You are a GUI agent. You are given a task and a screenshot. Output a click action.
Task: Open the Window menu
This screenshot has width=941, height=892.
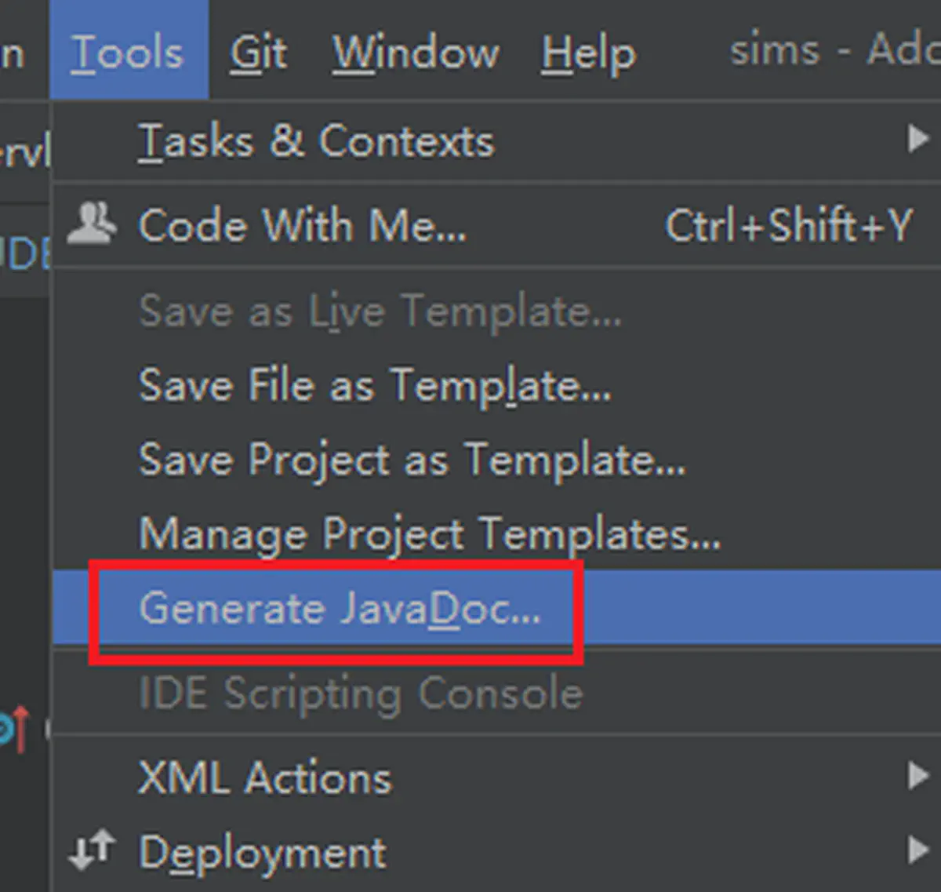tap(416, 53)
